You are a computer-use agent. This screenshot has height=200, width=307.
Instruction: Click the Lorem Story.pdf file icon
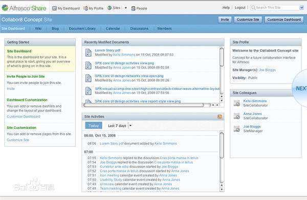point(89,53)
